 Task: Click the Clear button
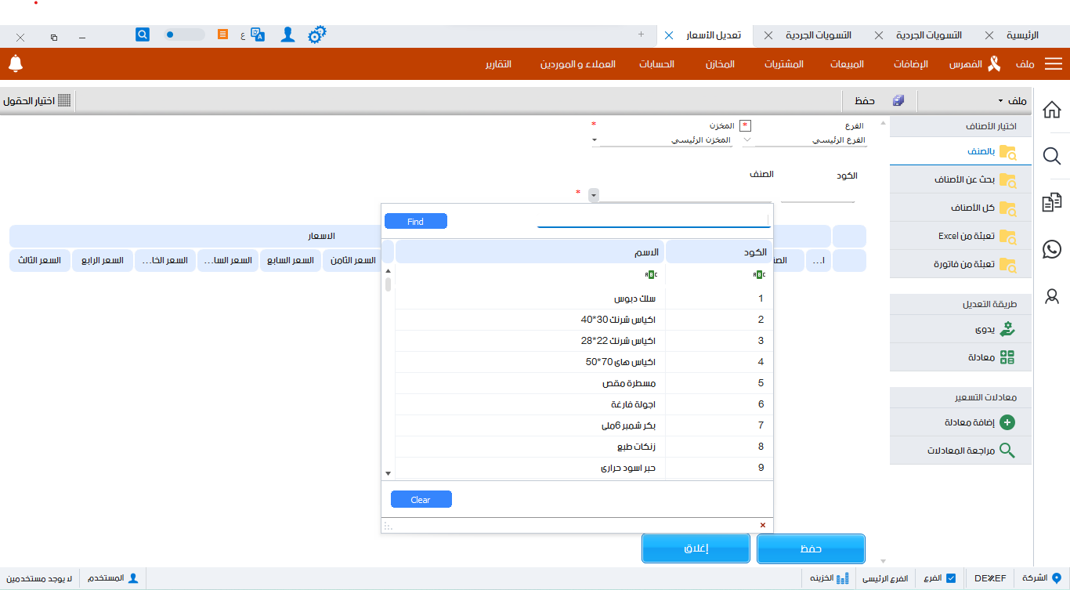[421, 500]
